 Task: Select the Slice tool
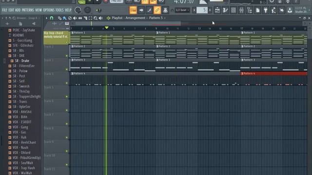click(85, 18)
